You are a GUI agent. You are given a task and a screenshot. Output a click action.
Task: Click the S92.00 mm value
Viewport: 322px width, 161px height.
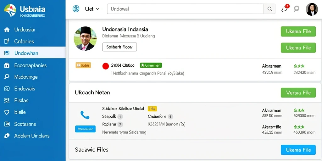(272, 116)
